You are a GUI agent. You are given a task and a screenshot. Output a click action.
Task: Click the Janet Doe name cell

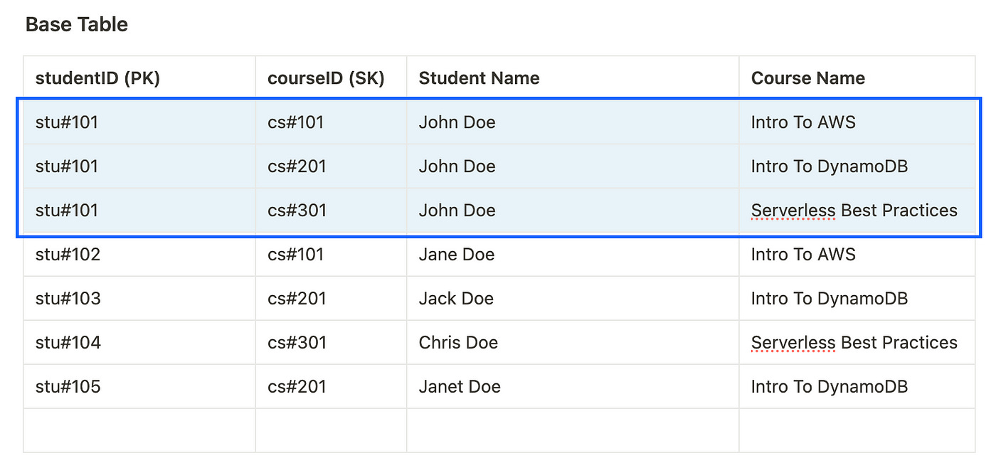460,387
